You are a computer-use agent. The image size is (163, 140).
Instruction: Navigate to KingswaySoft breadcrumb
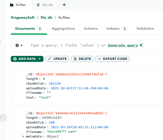click(23, 17)
